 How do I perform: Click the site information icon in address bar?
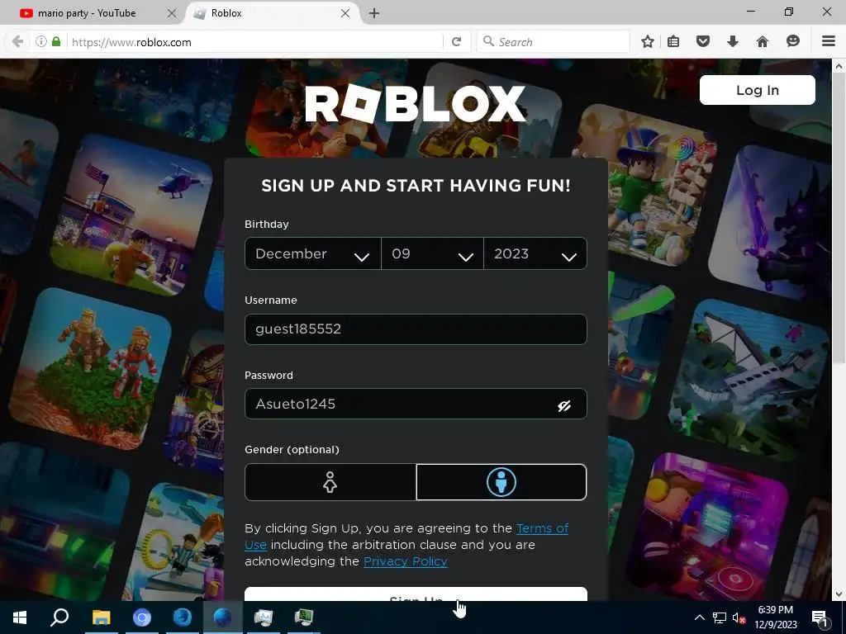click(x=41, y=41)
